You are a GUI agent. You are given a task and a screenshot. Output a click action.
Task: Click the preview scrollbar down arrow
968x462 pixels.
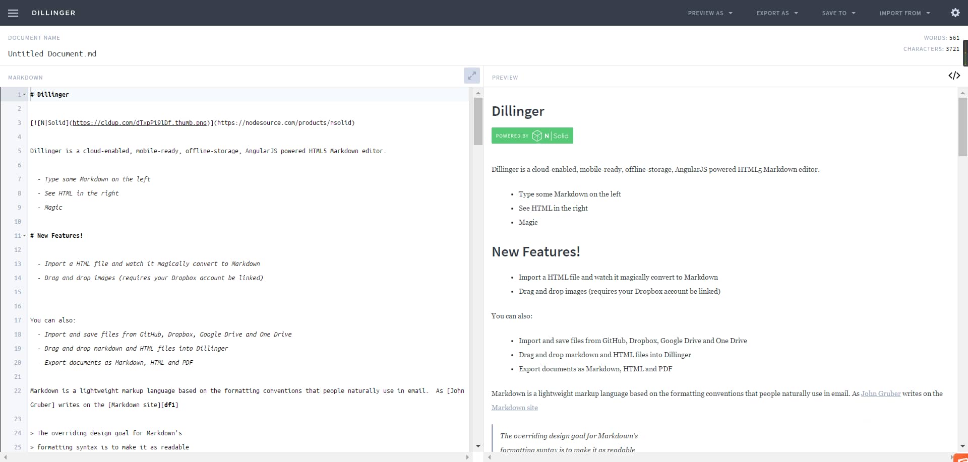point(962,446)
